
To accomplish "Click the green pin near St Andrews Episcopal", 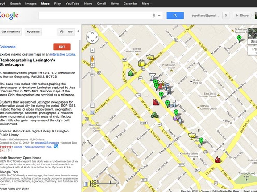I will click(239, 39).
